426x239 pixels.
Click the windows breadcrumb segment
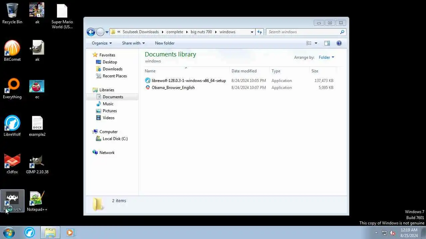(x=227, y=32)
